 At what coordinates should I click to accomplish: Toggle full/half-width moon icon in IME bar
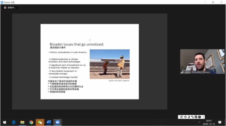[189, 117]
